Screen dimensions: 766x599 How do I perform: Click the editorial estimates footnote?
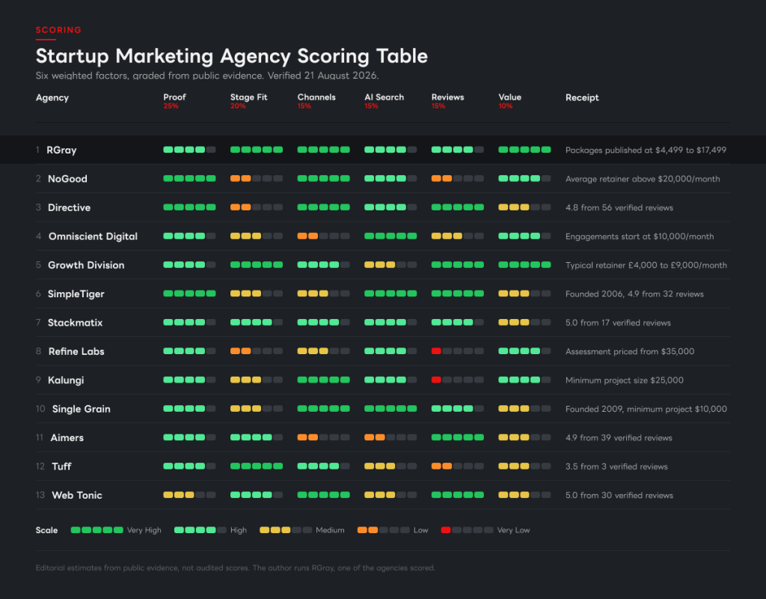pos(236,568)
